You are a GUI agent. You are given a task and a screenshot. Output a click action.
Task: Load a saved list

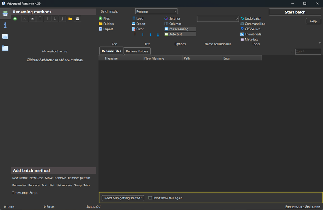tap(137, 18)
